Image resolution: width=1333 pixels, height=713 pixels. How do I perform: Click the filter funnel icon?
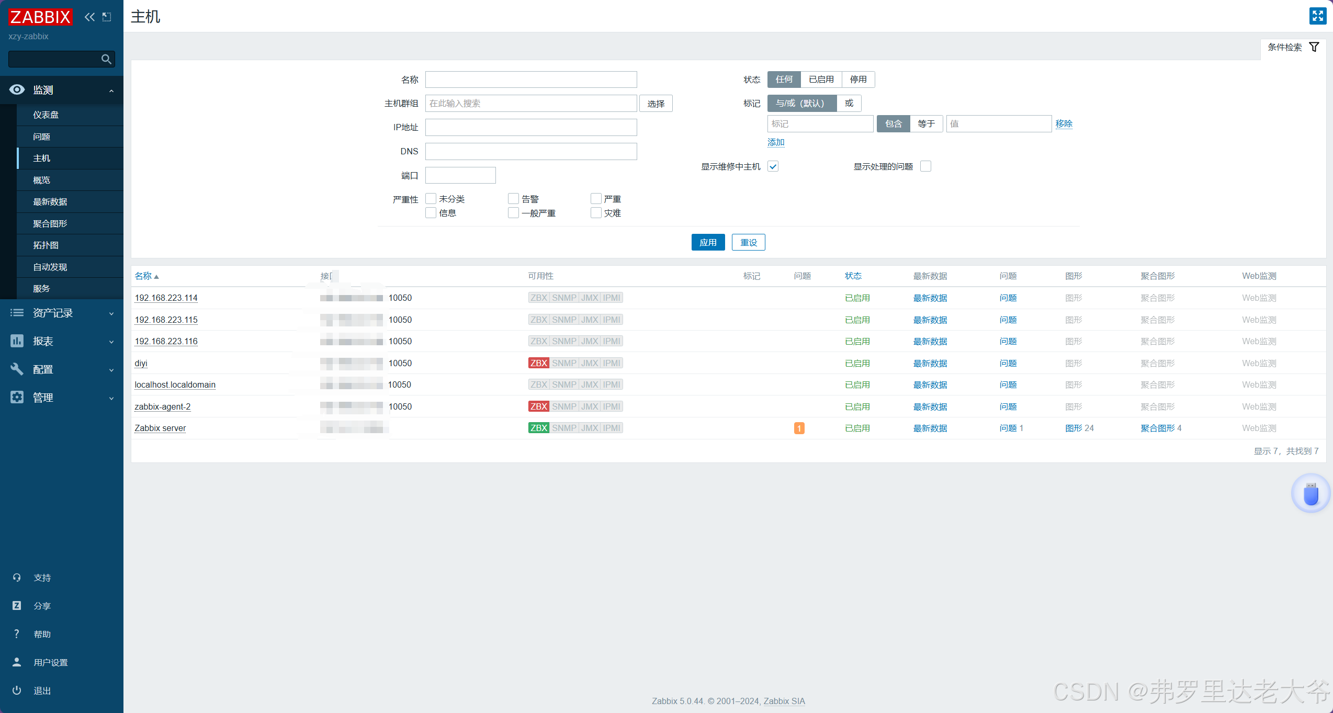tap(1314, 47)
